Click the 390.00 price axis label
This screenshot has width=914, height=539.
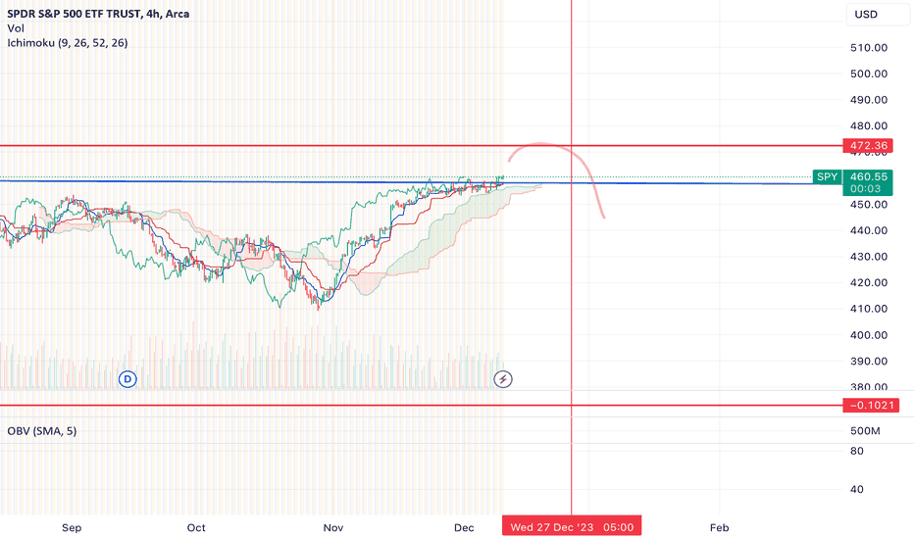point(869,362)
